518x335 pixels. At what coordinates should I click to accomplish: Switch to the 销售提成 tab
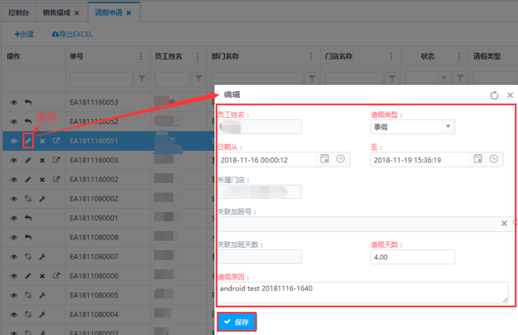point(58,12)
